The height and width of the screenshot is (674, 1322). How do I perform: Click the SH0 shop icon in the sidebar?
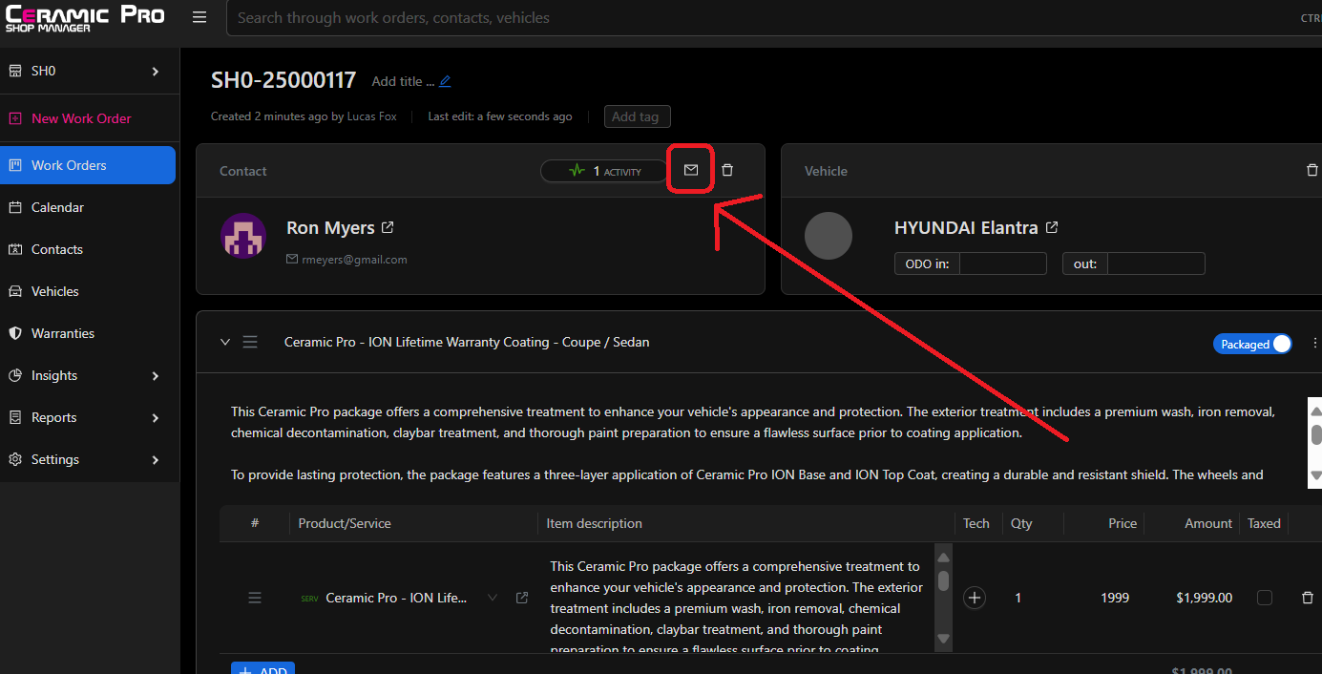tap(15, 71)
